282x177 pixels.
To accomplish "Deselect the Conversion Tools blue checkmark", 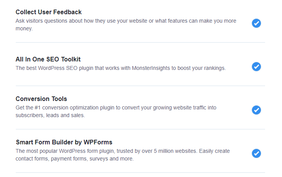I will 256,110.
